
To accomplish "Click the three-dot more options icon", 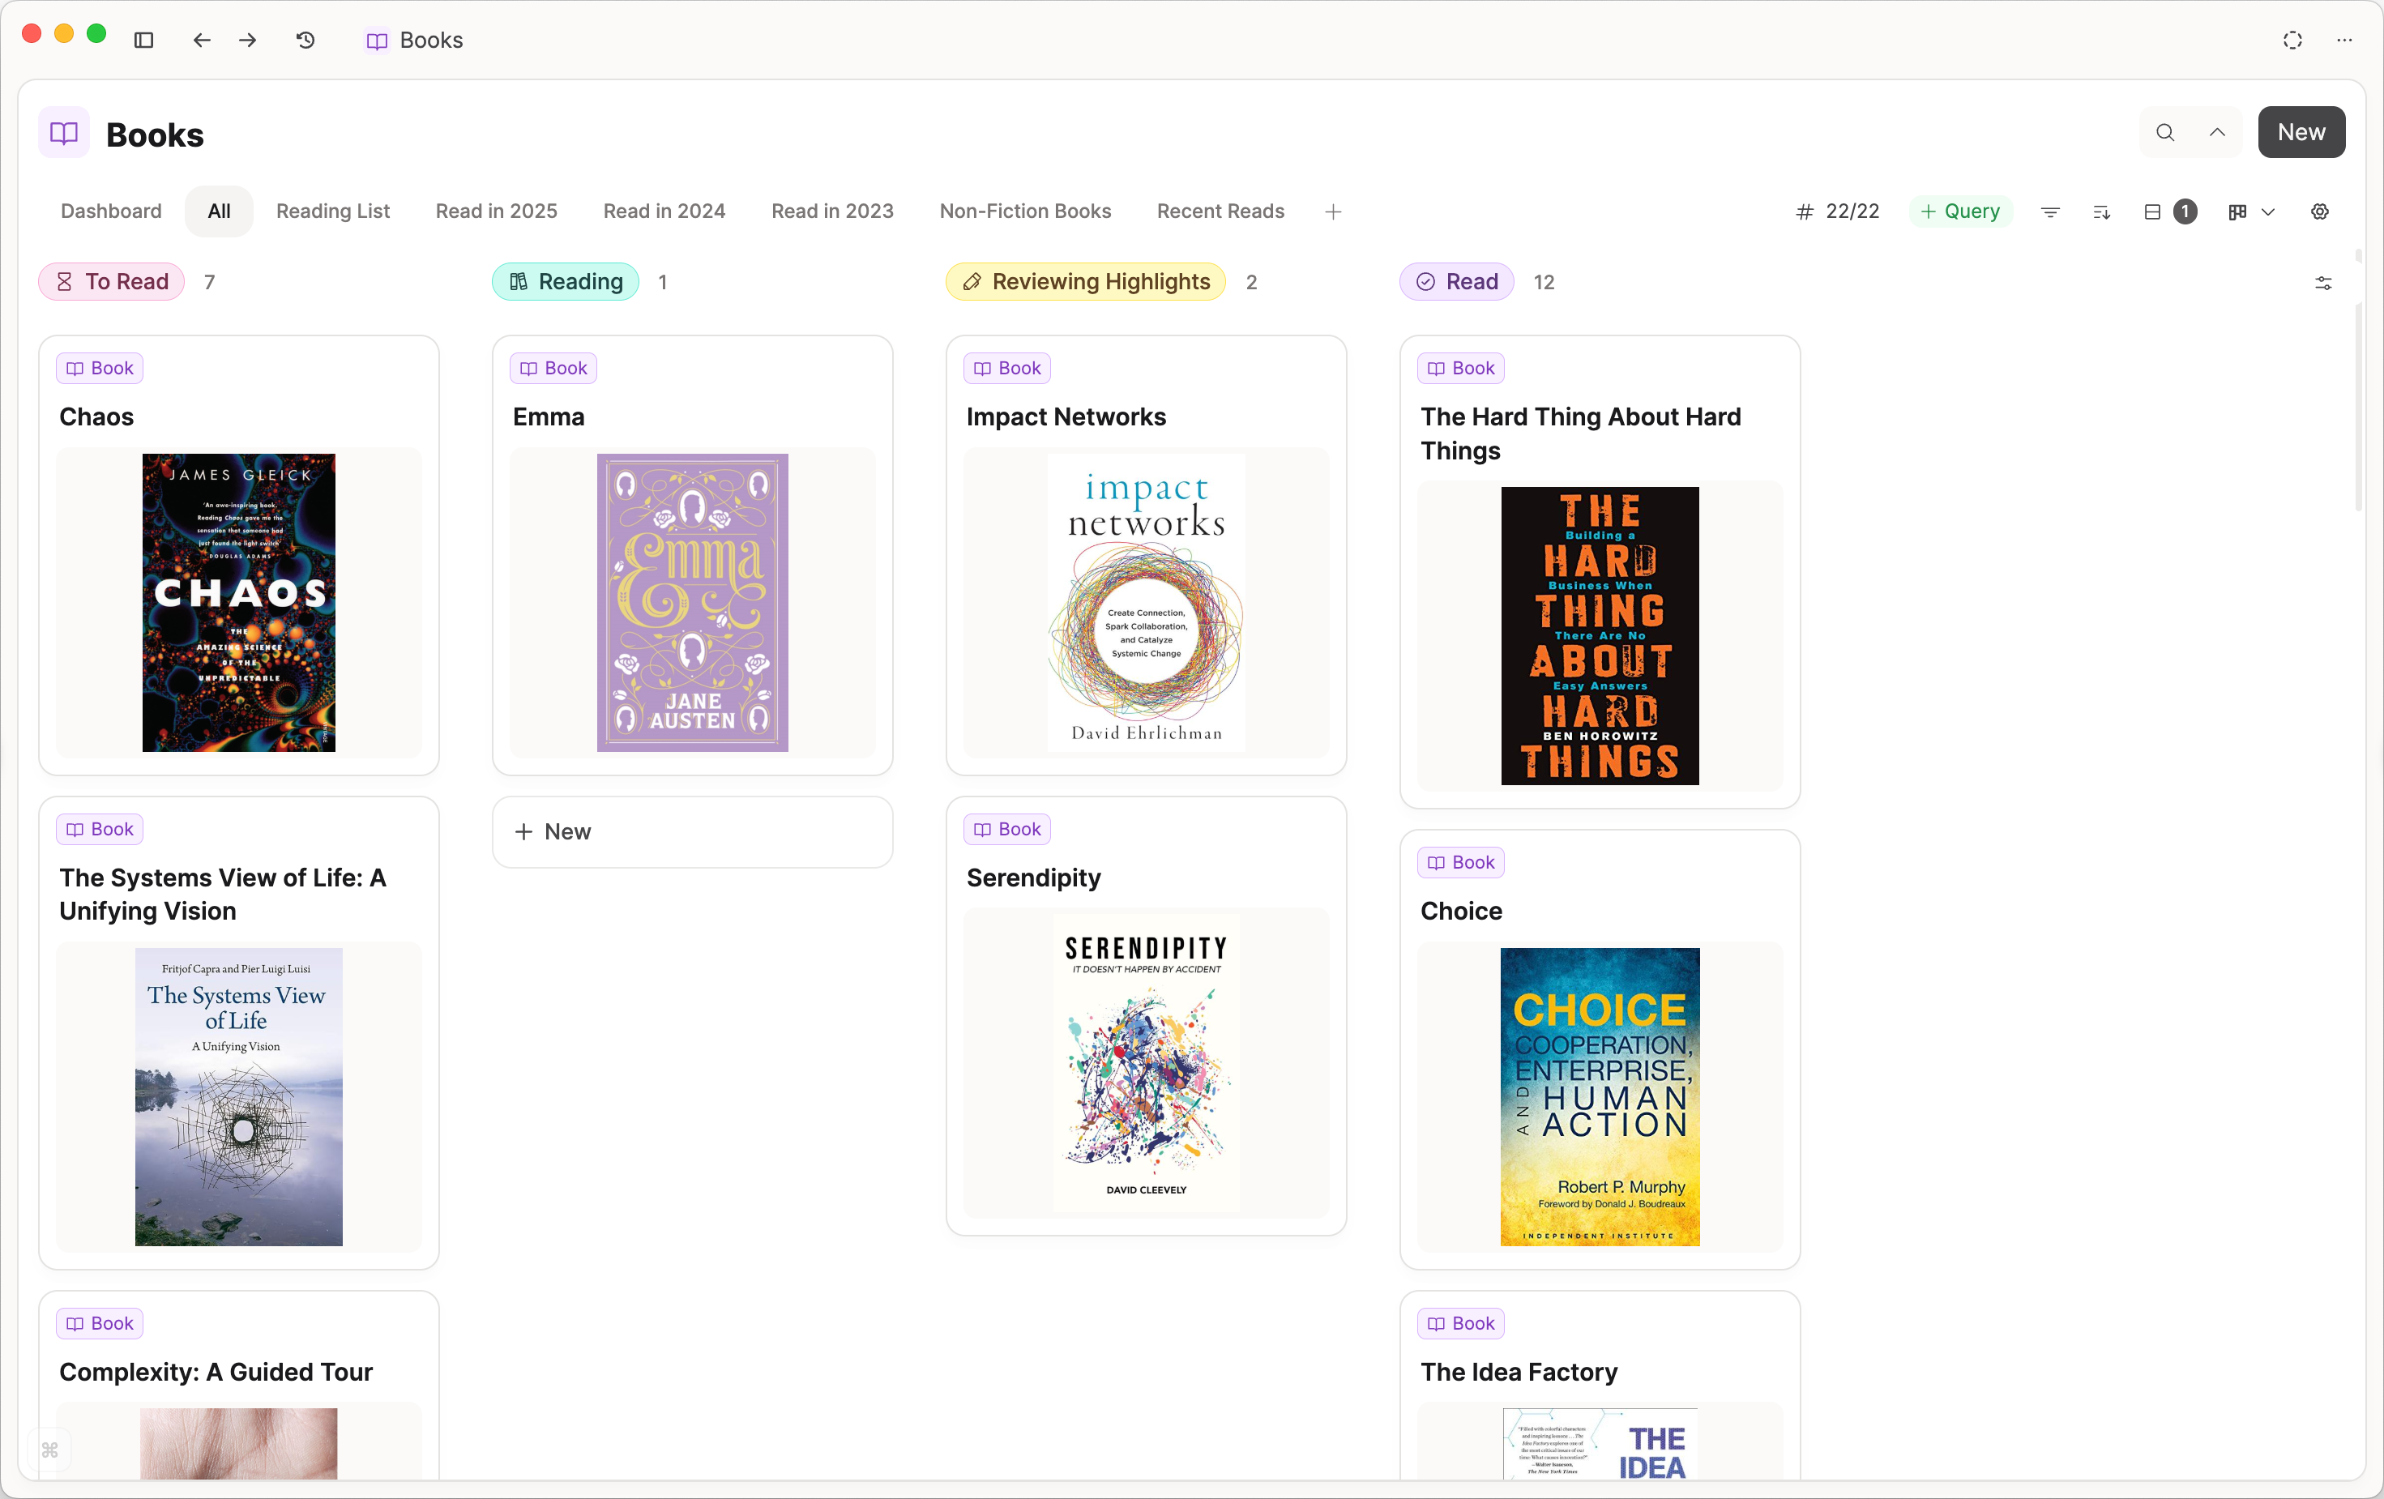I will (2344, 40).
